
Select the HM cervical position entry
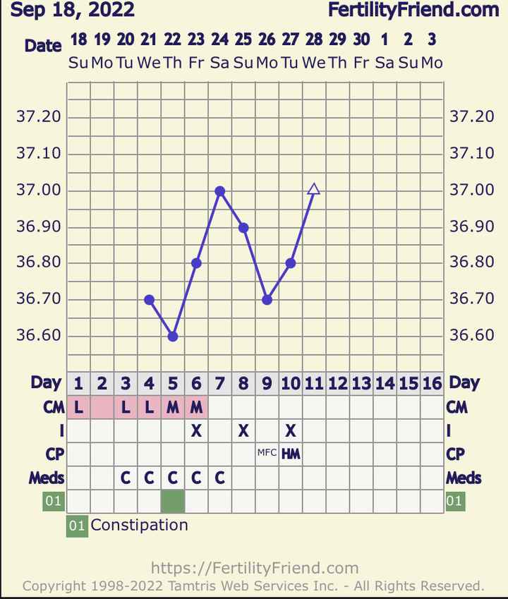[291, 454]
